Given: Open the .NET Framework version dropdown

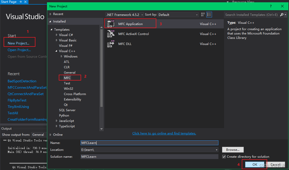Looking at the screenshot, I should click(x=124, y=15).
